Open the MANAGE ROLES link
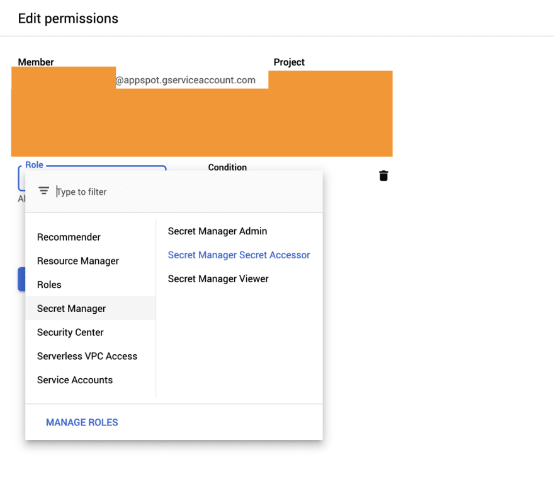 82,422
